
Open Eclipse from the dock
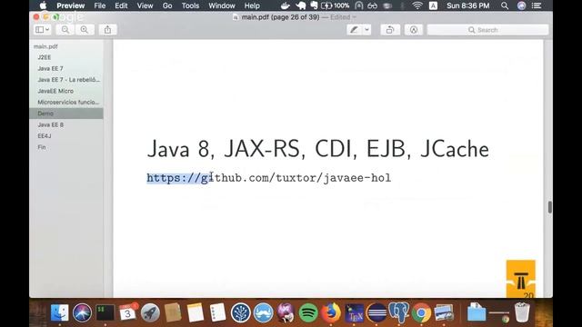coord(376,312)
